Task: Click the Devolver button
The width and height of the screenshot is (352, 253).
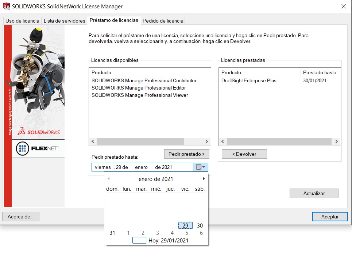Action: (244, 154)
